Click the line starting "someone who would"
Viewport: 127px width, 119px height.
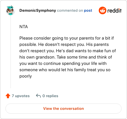pyautogui.click(x=65, y=70)
